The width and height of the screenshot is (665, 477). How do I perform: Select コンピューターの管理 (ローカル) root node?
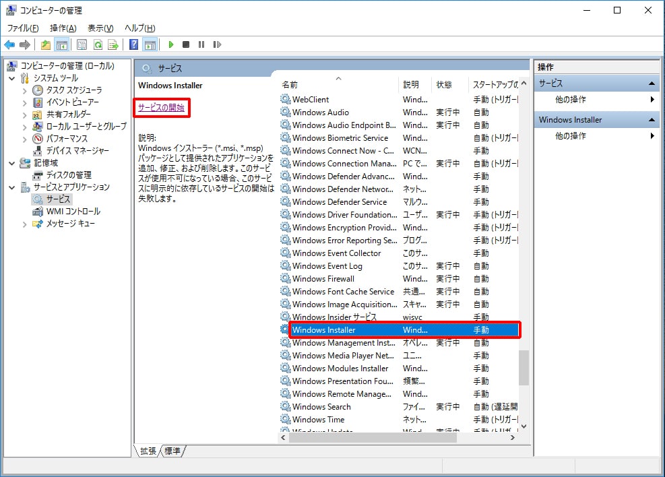67,66
